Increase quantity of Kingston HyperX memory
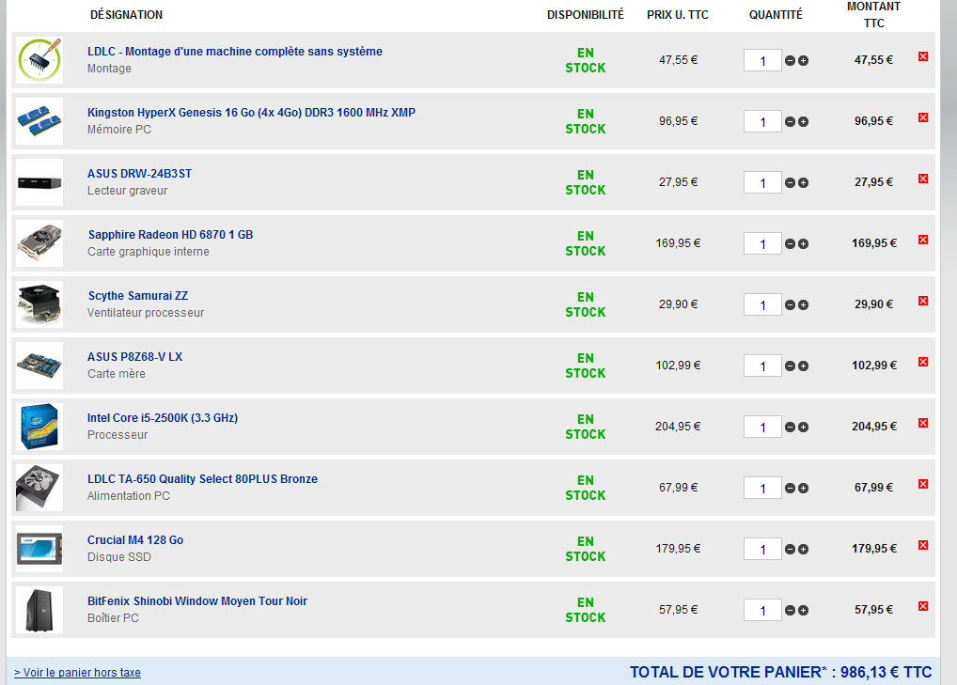Screen dimensions: 957x685 tap(803, 122)
